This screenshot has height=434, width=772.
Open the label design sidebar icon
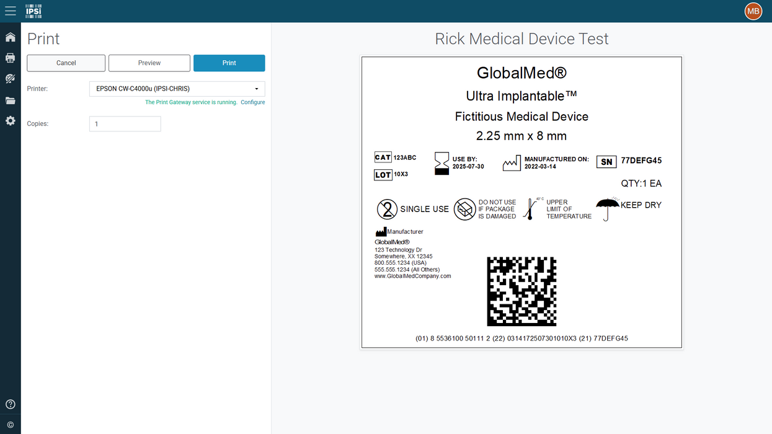click(11, 79)
